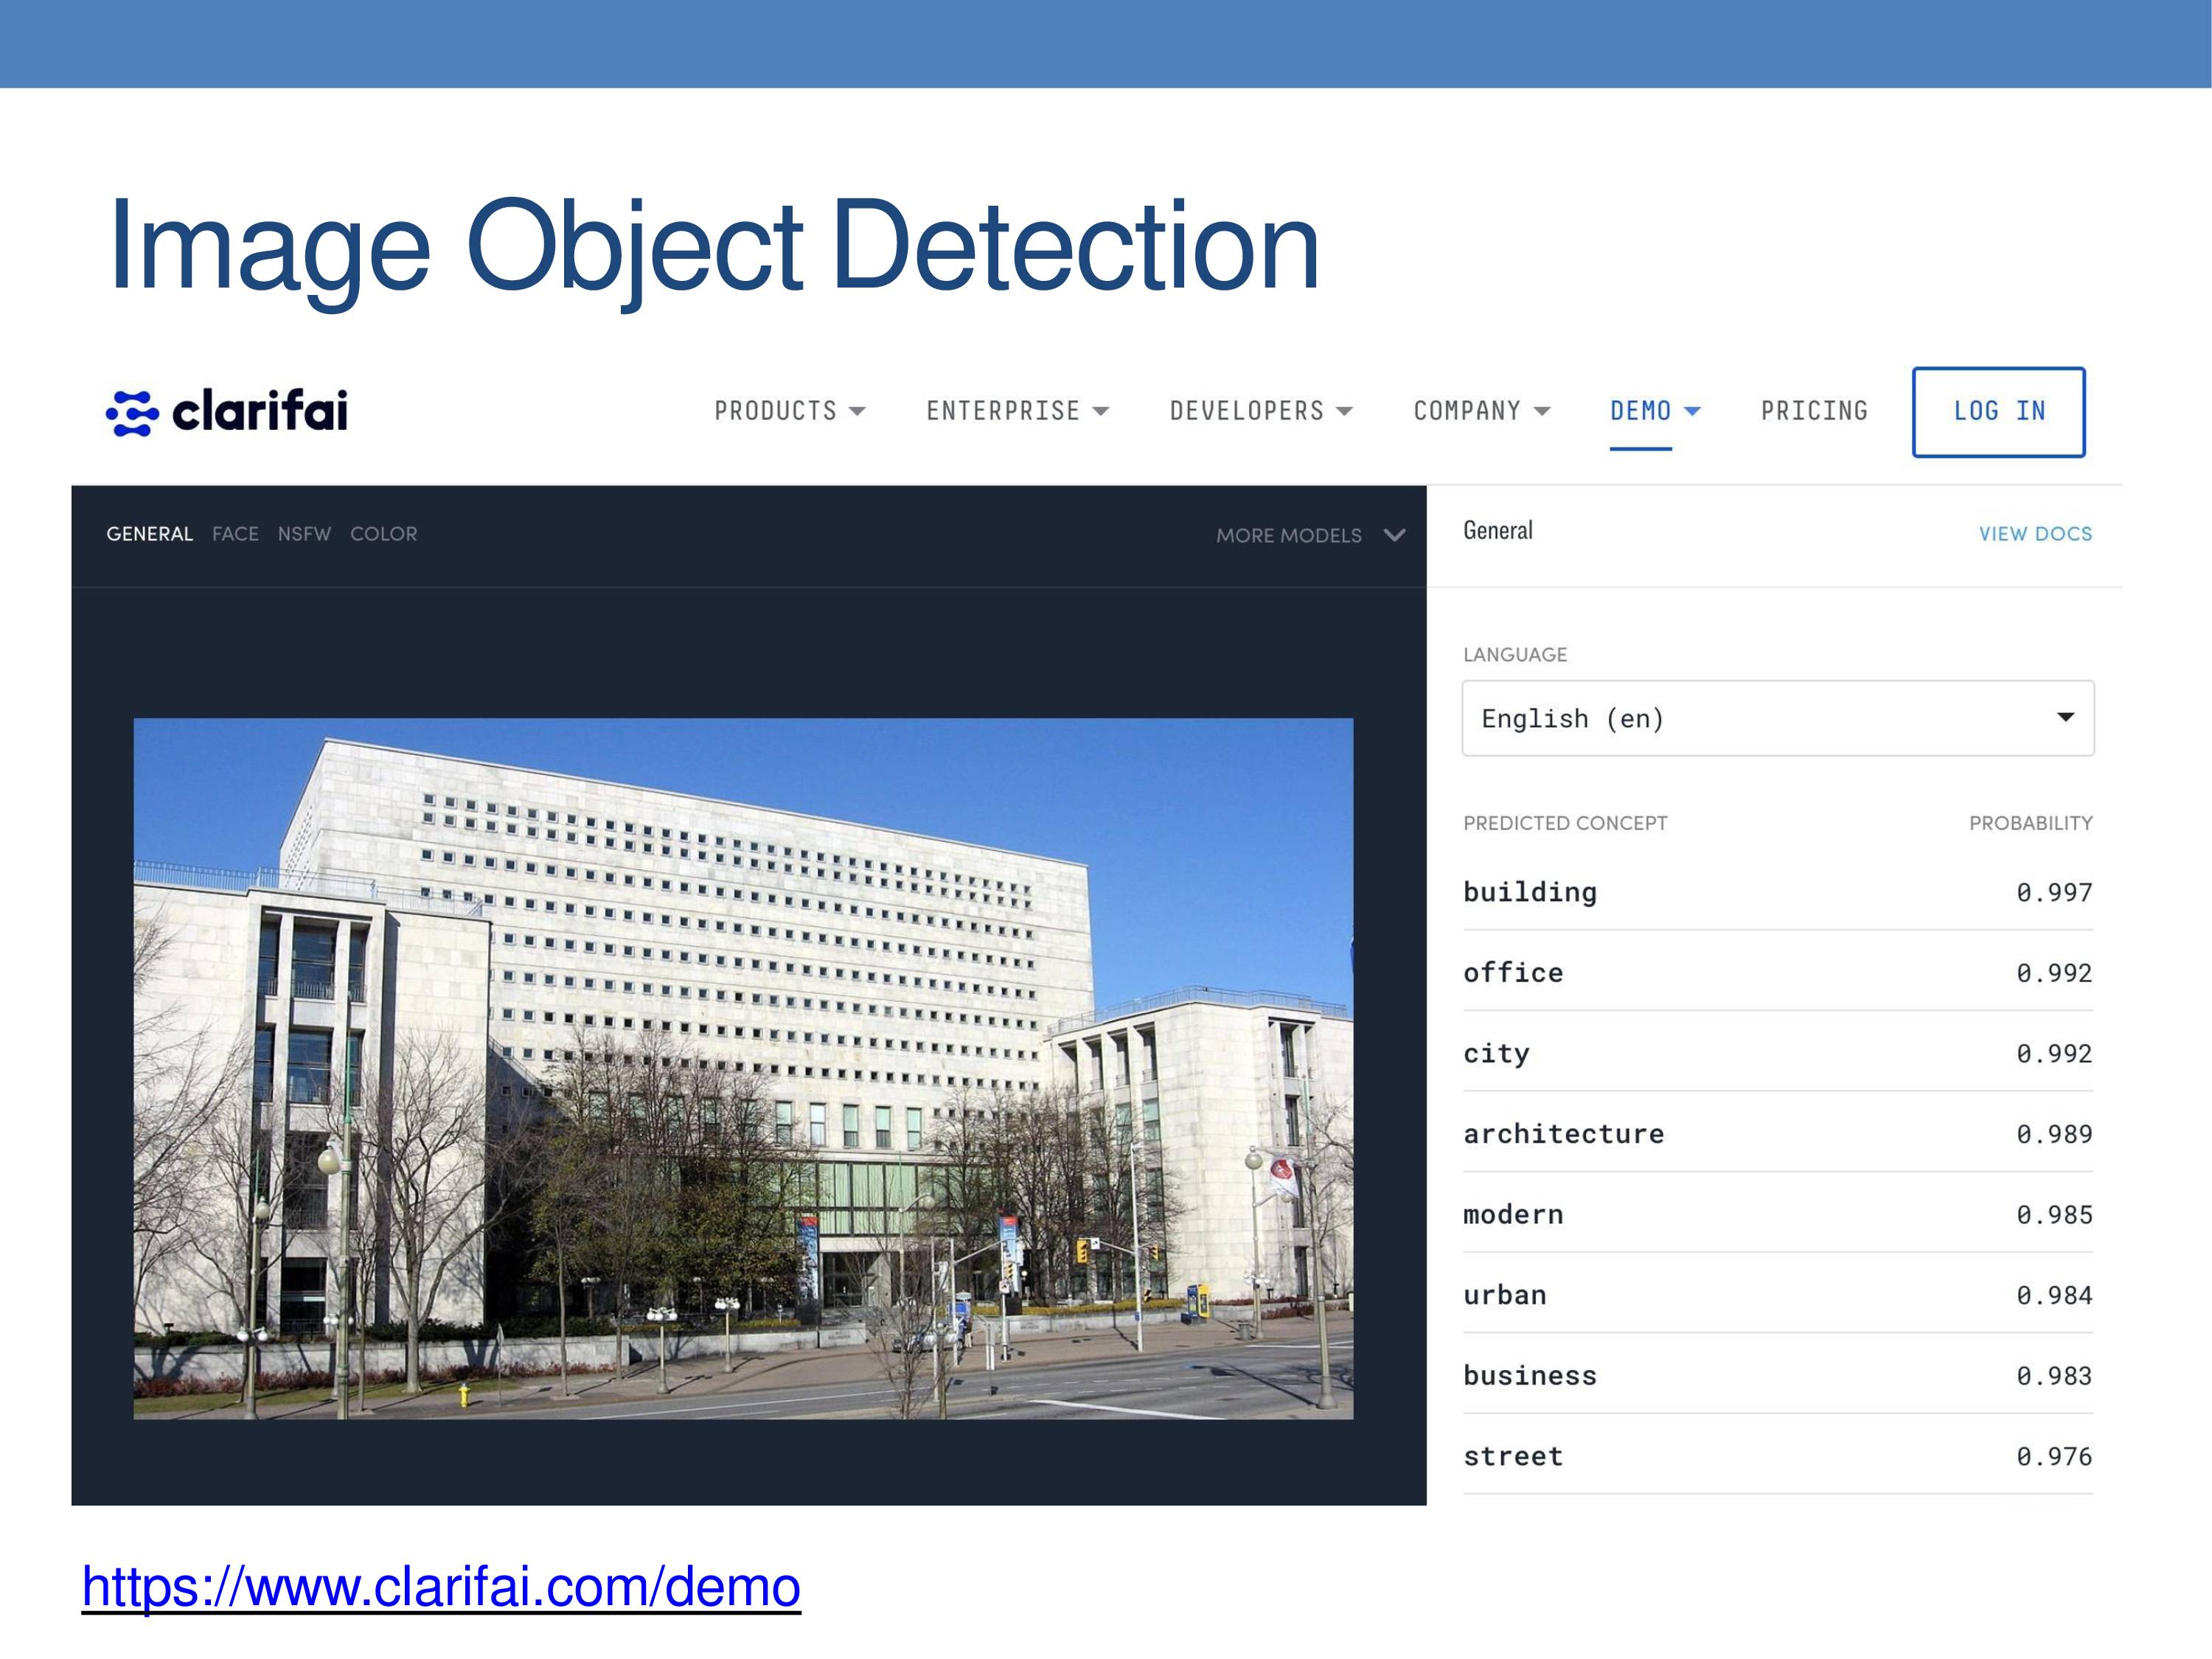Select the 'business' predicted concept

(x=1530, y=1376)
